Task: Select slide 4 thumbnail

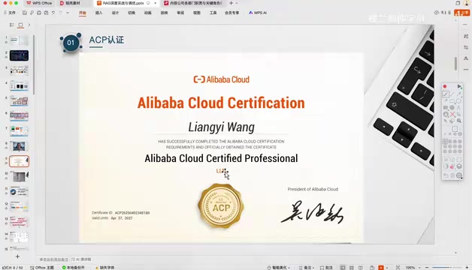Action: point(19,86)
